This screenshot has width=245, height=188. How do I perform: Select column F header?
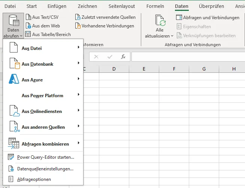coord(174,69)
